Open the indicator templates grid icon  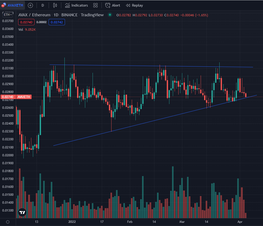point(95,5)
